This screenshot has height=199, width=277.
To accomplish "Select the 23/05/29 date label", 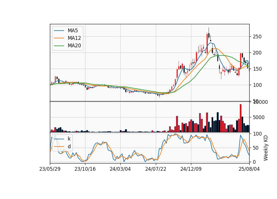I will click(x=50, y=169).
